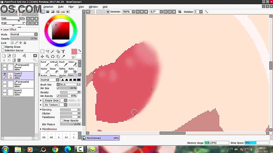Screen dimensions: 273x153
Task: Enable the Clipping Group checkbox
Action: click(x=3, y=47)
